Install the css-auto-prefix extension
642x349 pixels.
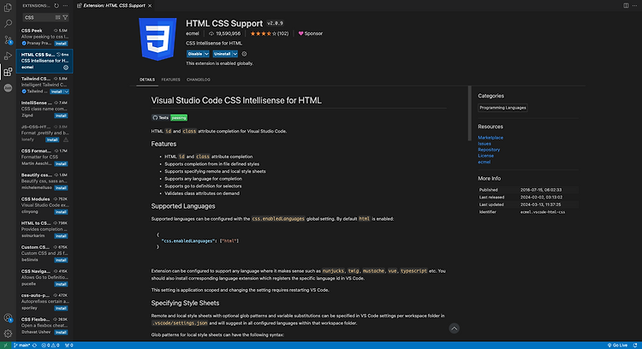point(61,309)
